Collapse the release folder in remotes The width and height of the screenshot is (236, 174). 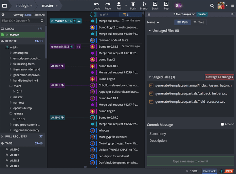click(x=11, y=114)
